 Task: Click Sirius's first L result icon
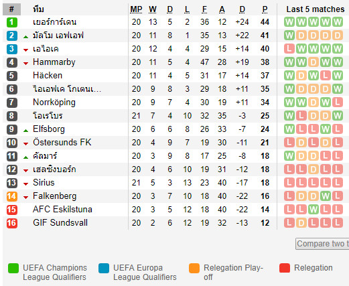[289, 183]
